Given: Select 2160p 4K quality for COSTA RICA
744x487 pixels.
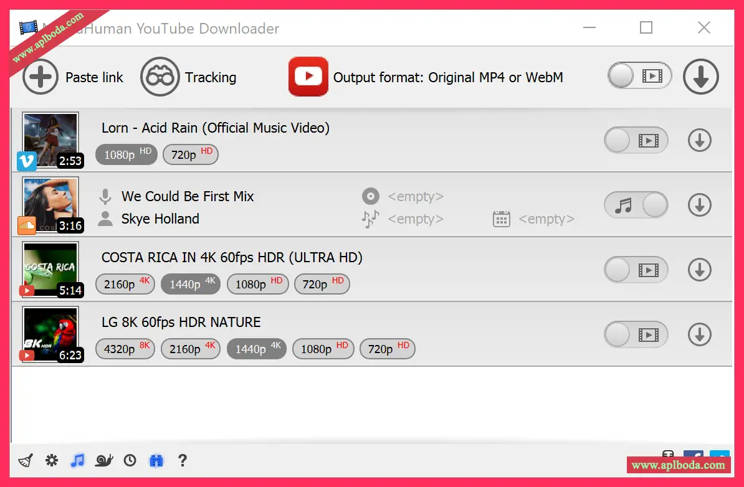Looking at the screenshot, I should (x=125, y=285).
